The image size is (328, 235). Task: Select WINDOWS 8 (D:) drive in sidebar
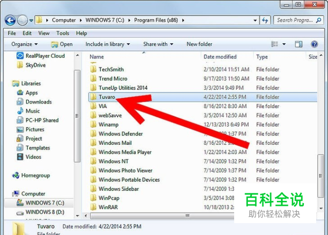coord(40,212)
